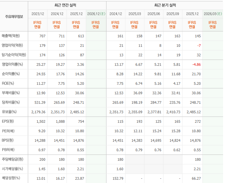
Task: Click the 24.55 net margin value
Action: point(41,74)
